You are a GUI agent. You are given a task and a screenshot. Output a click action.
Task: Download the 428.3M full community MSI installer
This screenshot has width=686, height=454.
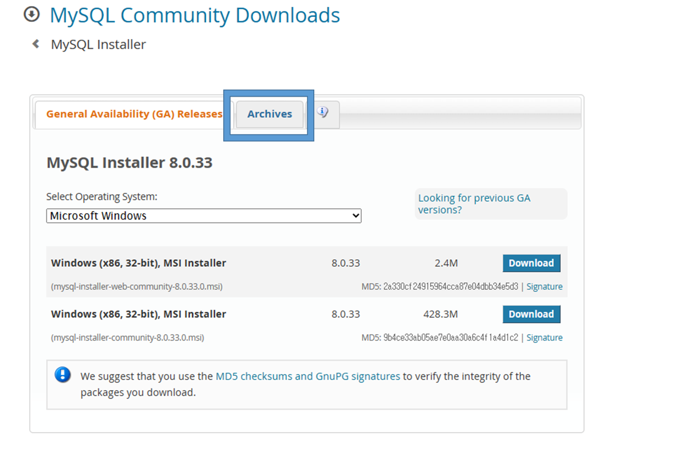[x=531, y=314]
